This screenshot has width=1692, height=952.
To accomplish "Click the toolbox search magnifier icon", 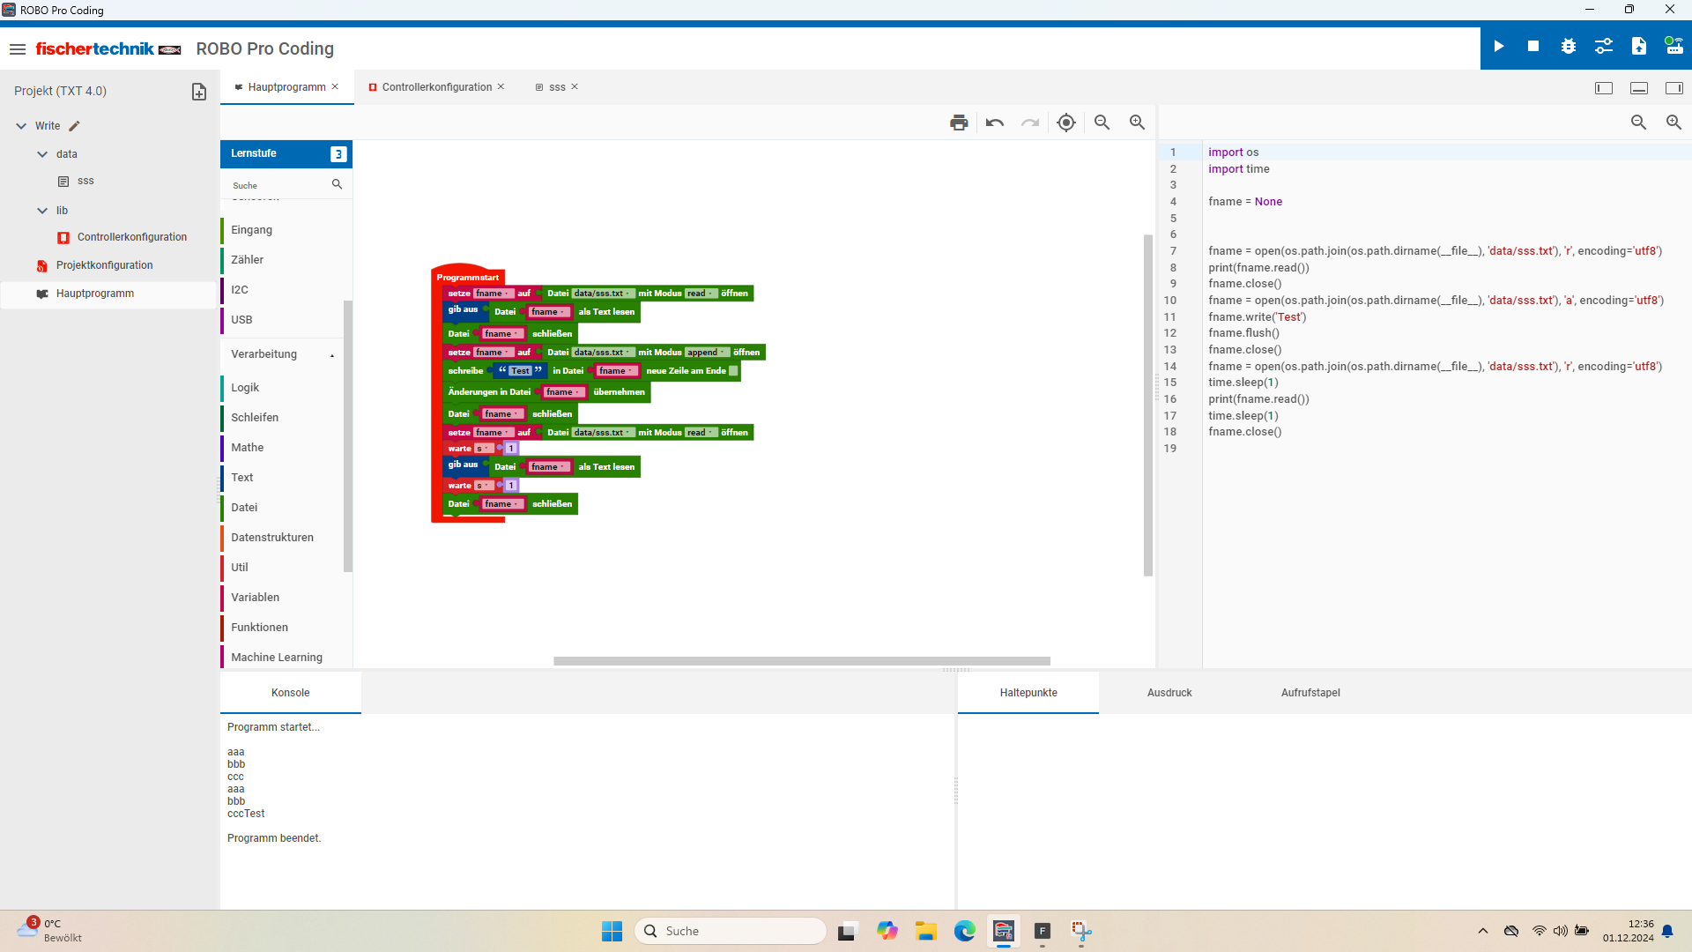I will click(x=337, y=184).
